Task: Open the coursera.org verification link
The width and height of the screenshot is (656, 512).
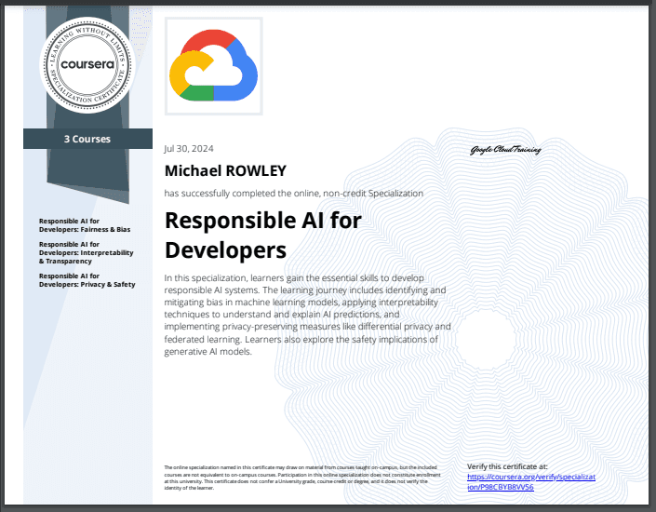Action: pyautogui.click(x=531, y=482)
